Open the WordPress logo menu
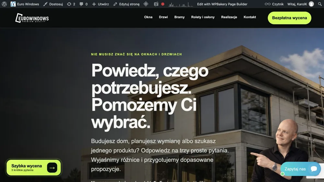Viewport: 324px width, 182px height. 4,4
